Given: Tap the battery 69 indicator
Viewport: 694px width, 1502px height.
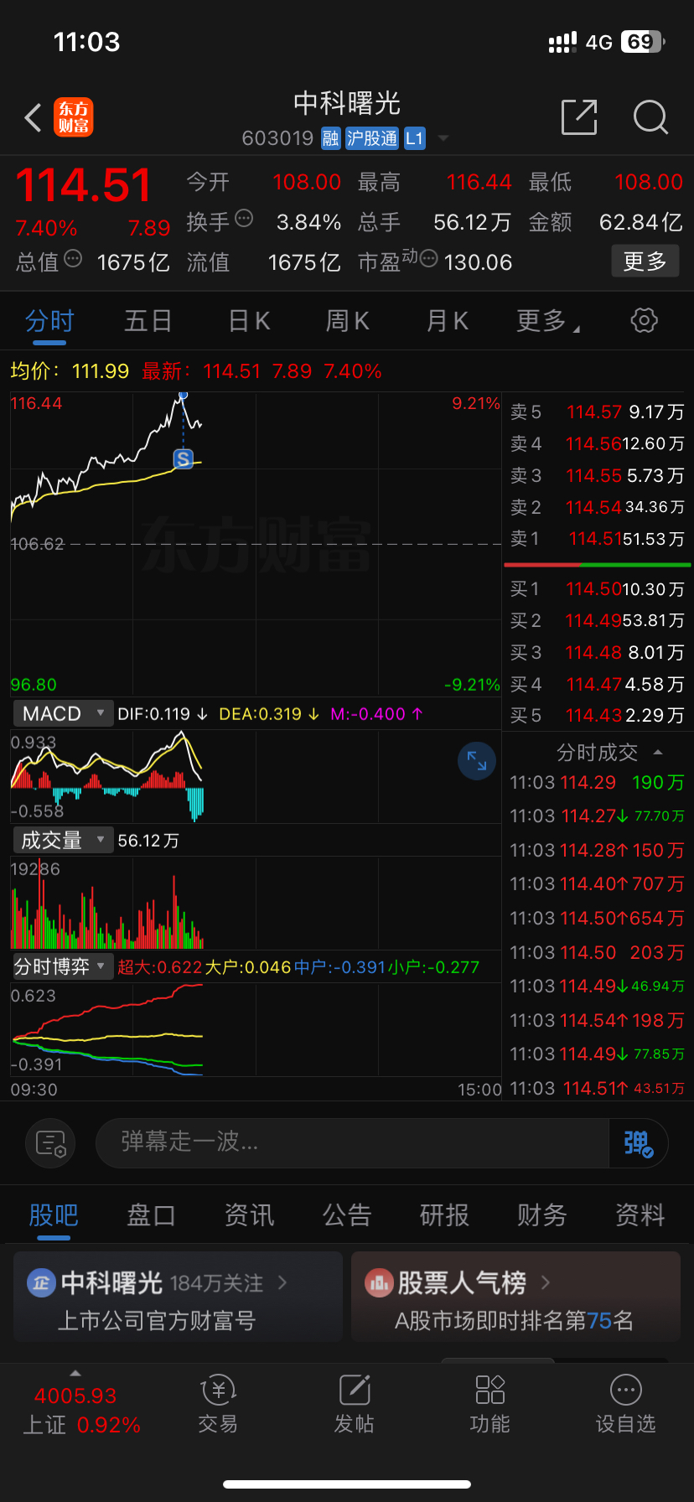Looking at the screenshot, I should pos(643,42).
